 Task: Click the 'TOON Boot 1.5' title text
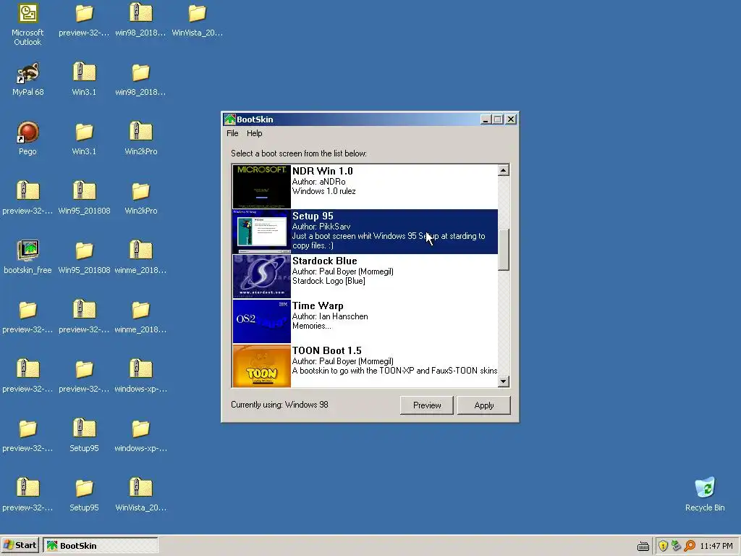click(x=326, y=351)
